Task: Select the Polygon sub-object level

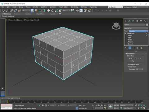Action: (x=130, y=42)
